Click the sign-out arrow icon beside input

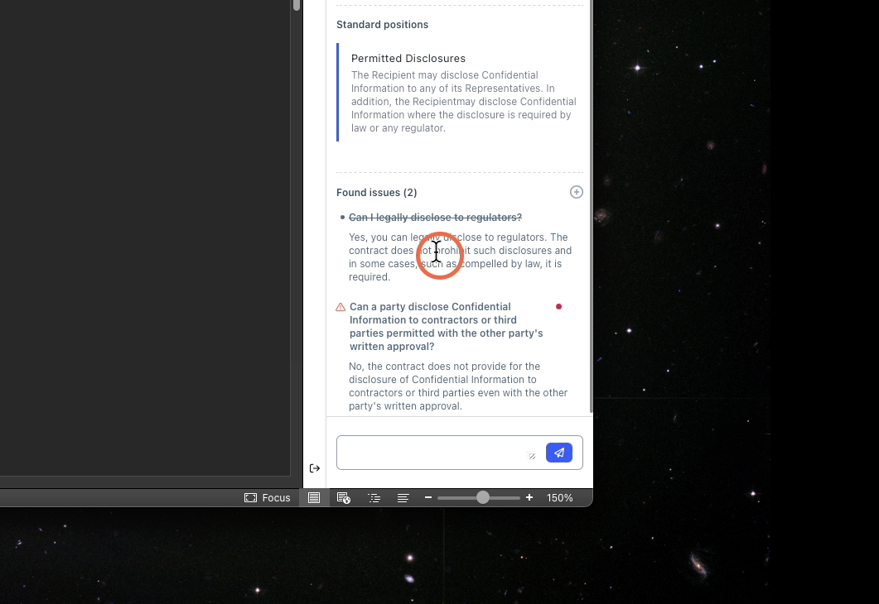[x=315, y=468]
